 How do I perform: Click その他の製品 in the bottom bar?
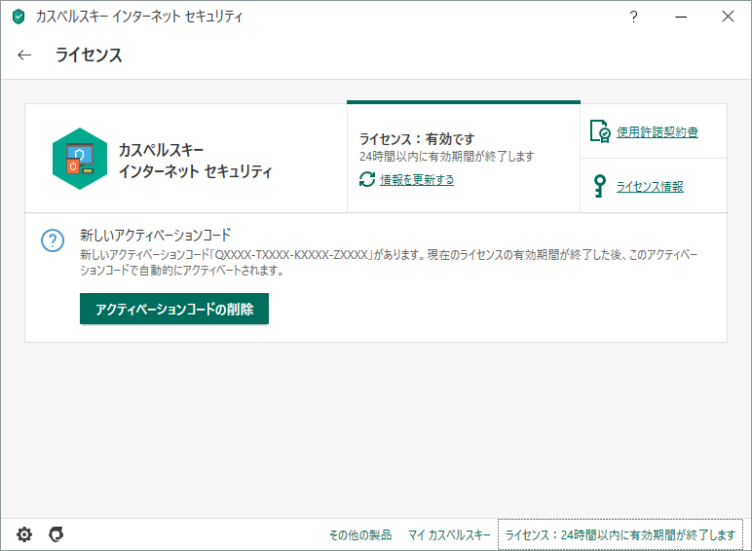[359, 534]
